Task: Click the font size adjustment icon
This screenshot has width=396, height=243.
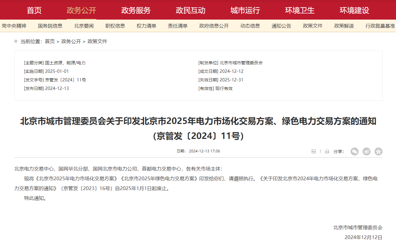Action: (x=313, y=151)
